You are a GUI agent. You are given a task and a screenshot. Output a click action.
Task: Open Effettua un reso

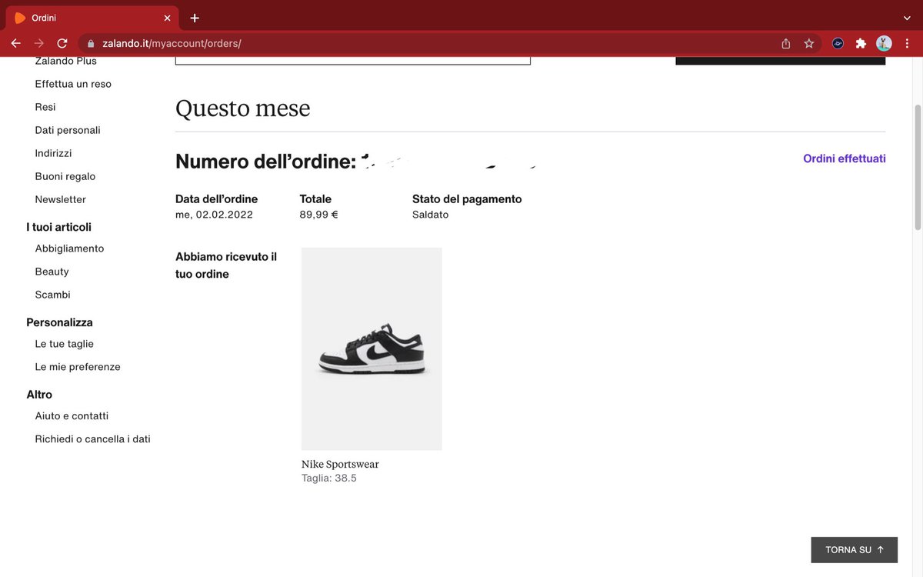[x=73, y=84]
